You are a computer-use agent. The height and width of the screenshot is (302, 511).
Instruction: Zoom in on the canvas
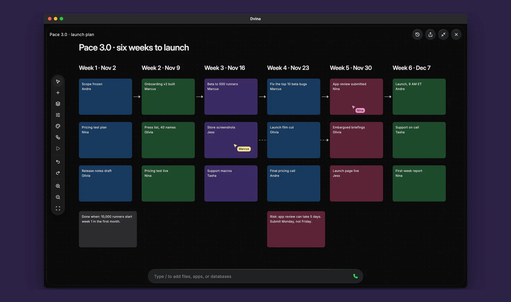(58, 186)
